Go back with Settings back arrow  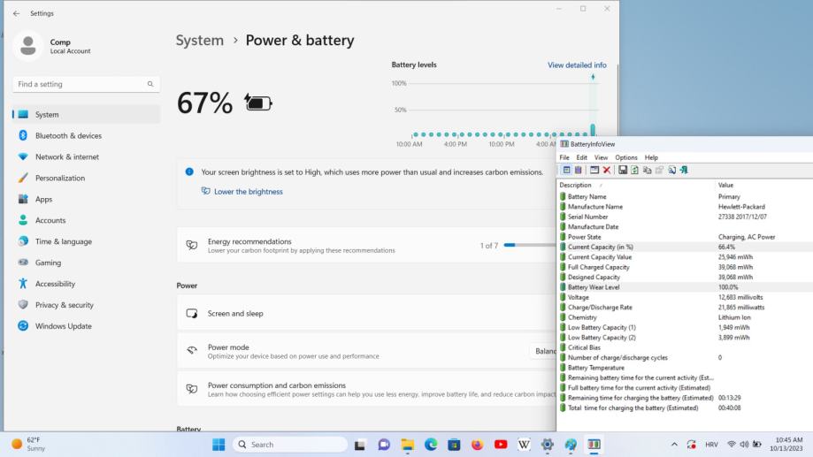coord(16,13)
